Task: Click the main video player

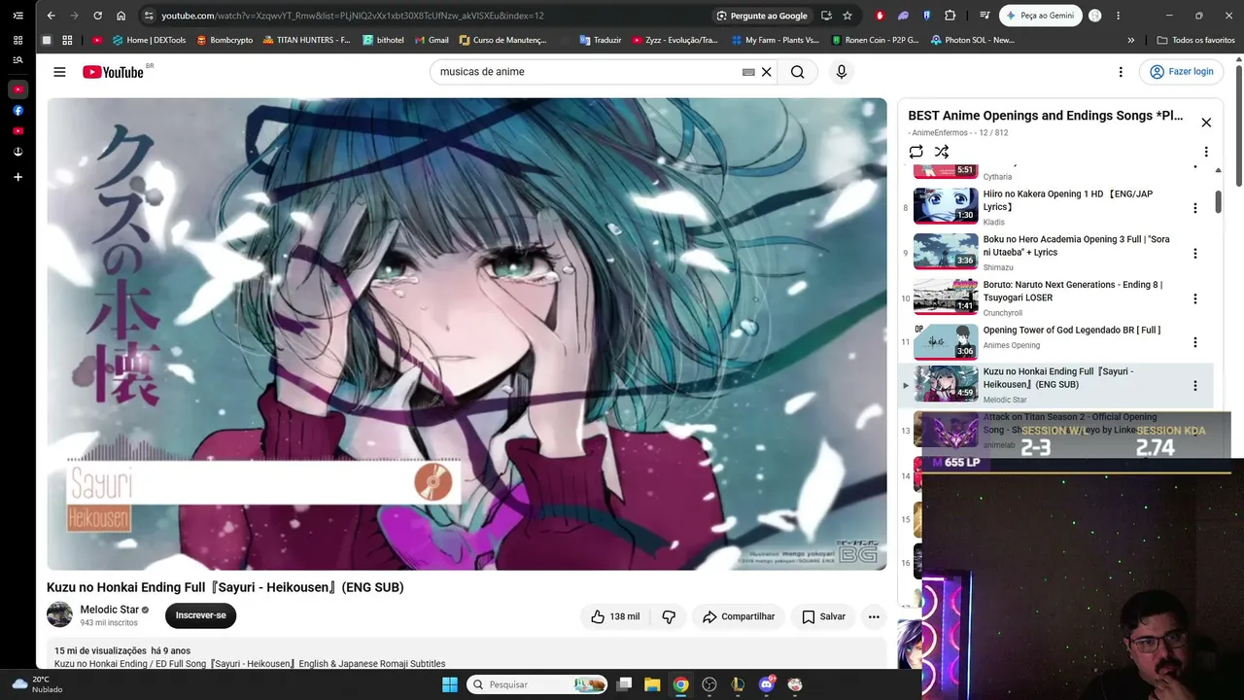Action: 466,333
